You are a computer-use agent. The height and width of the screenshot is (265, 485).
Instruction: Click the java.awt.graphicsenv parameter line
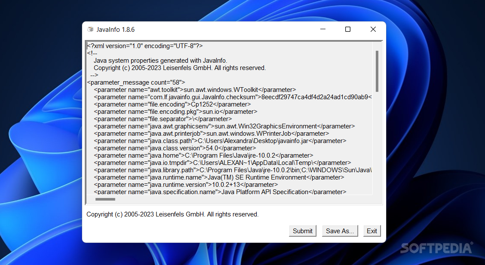tap(224, 126)
